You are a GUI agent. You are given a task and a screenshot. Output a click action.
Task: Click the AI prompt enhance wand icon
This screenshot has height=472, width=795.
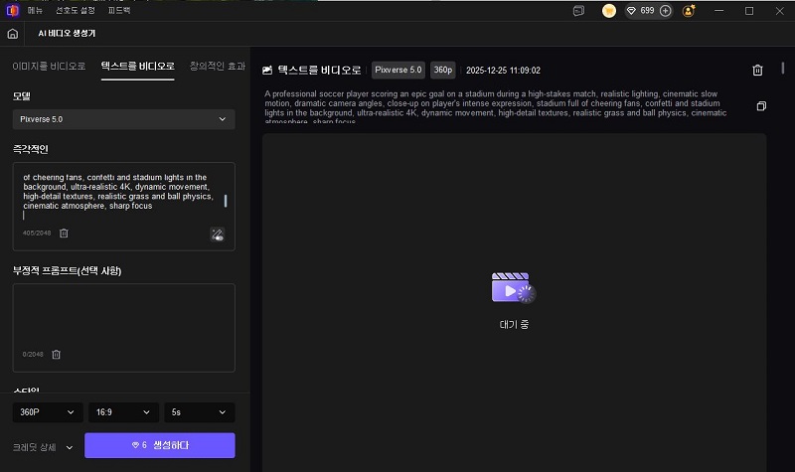click(218, 235)
